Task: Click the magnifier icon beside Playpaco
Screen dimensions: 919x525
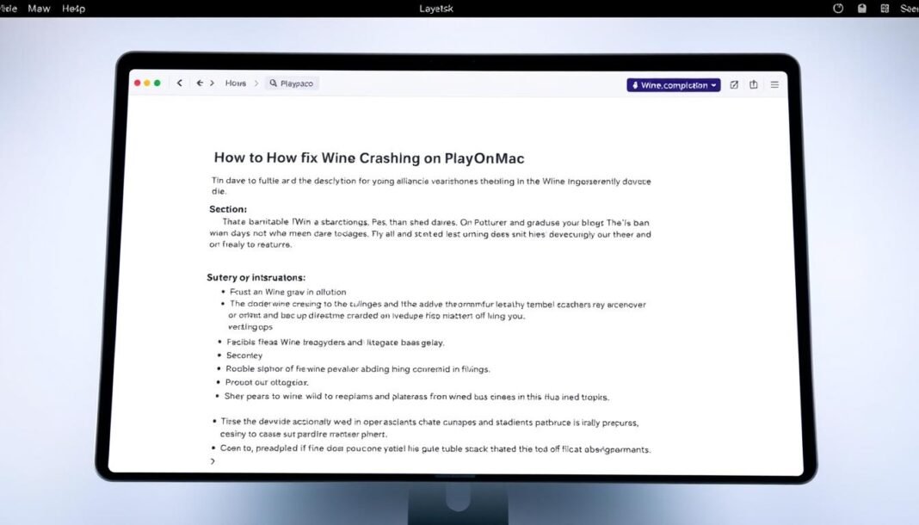Action: point(273,83)
